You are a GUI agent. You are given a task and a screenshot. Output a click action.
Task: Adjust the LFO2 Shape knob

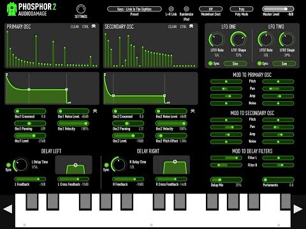point(287,39)
